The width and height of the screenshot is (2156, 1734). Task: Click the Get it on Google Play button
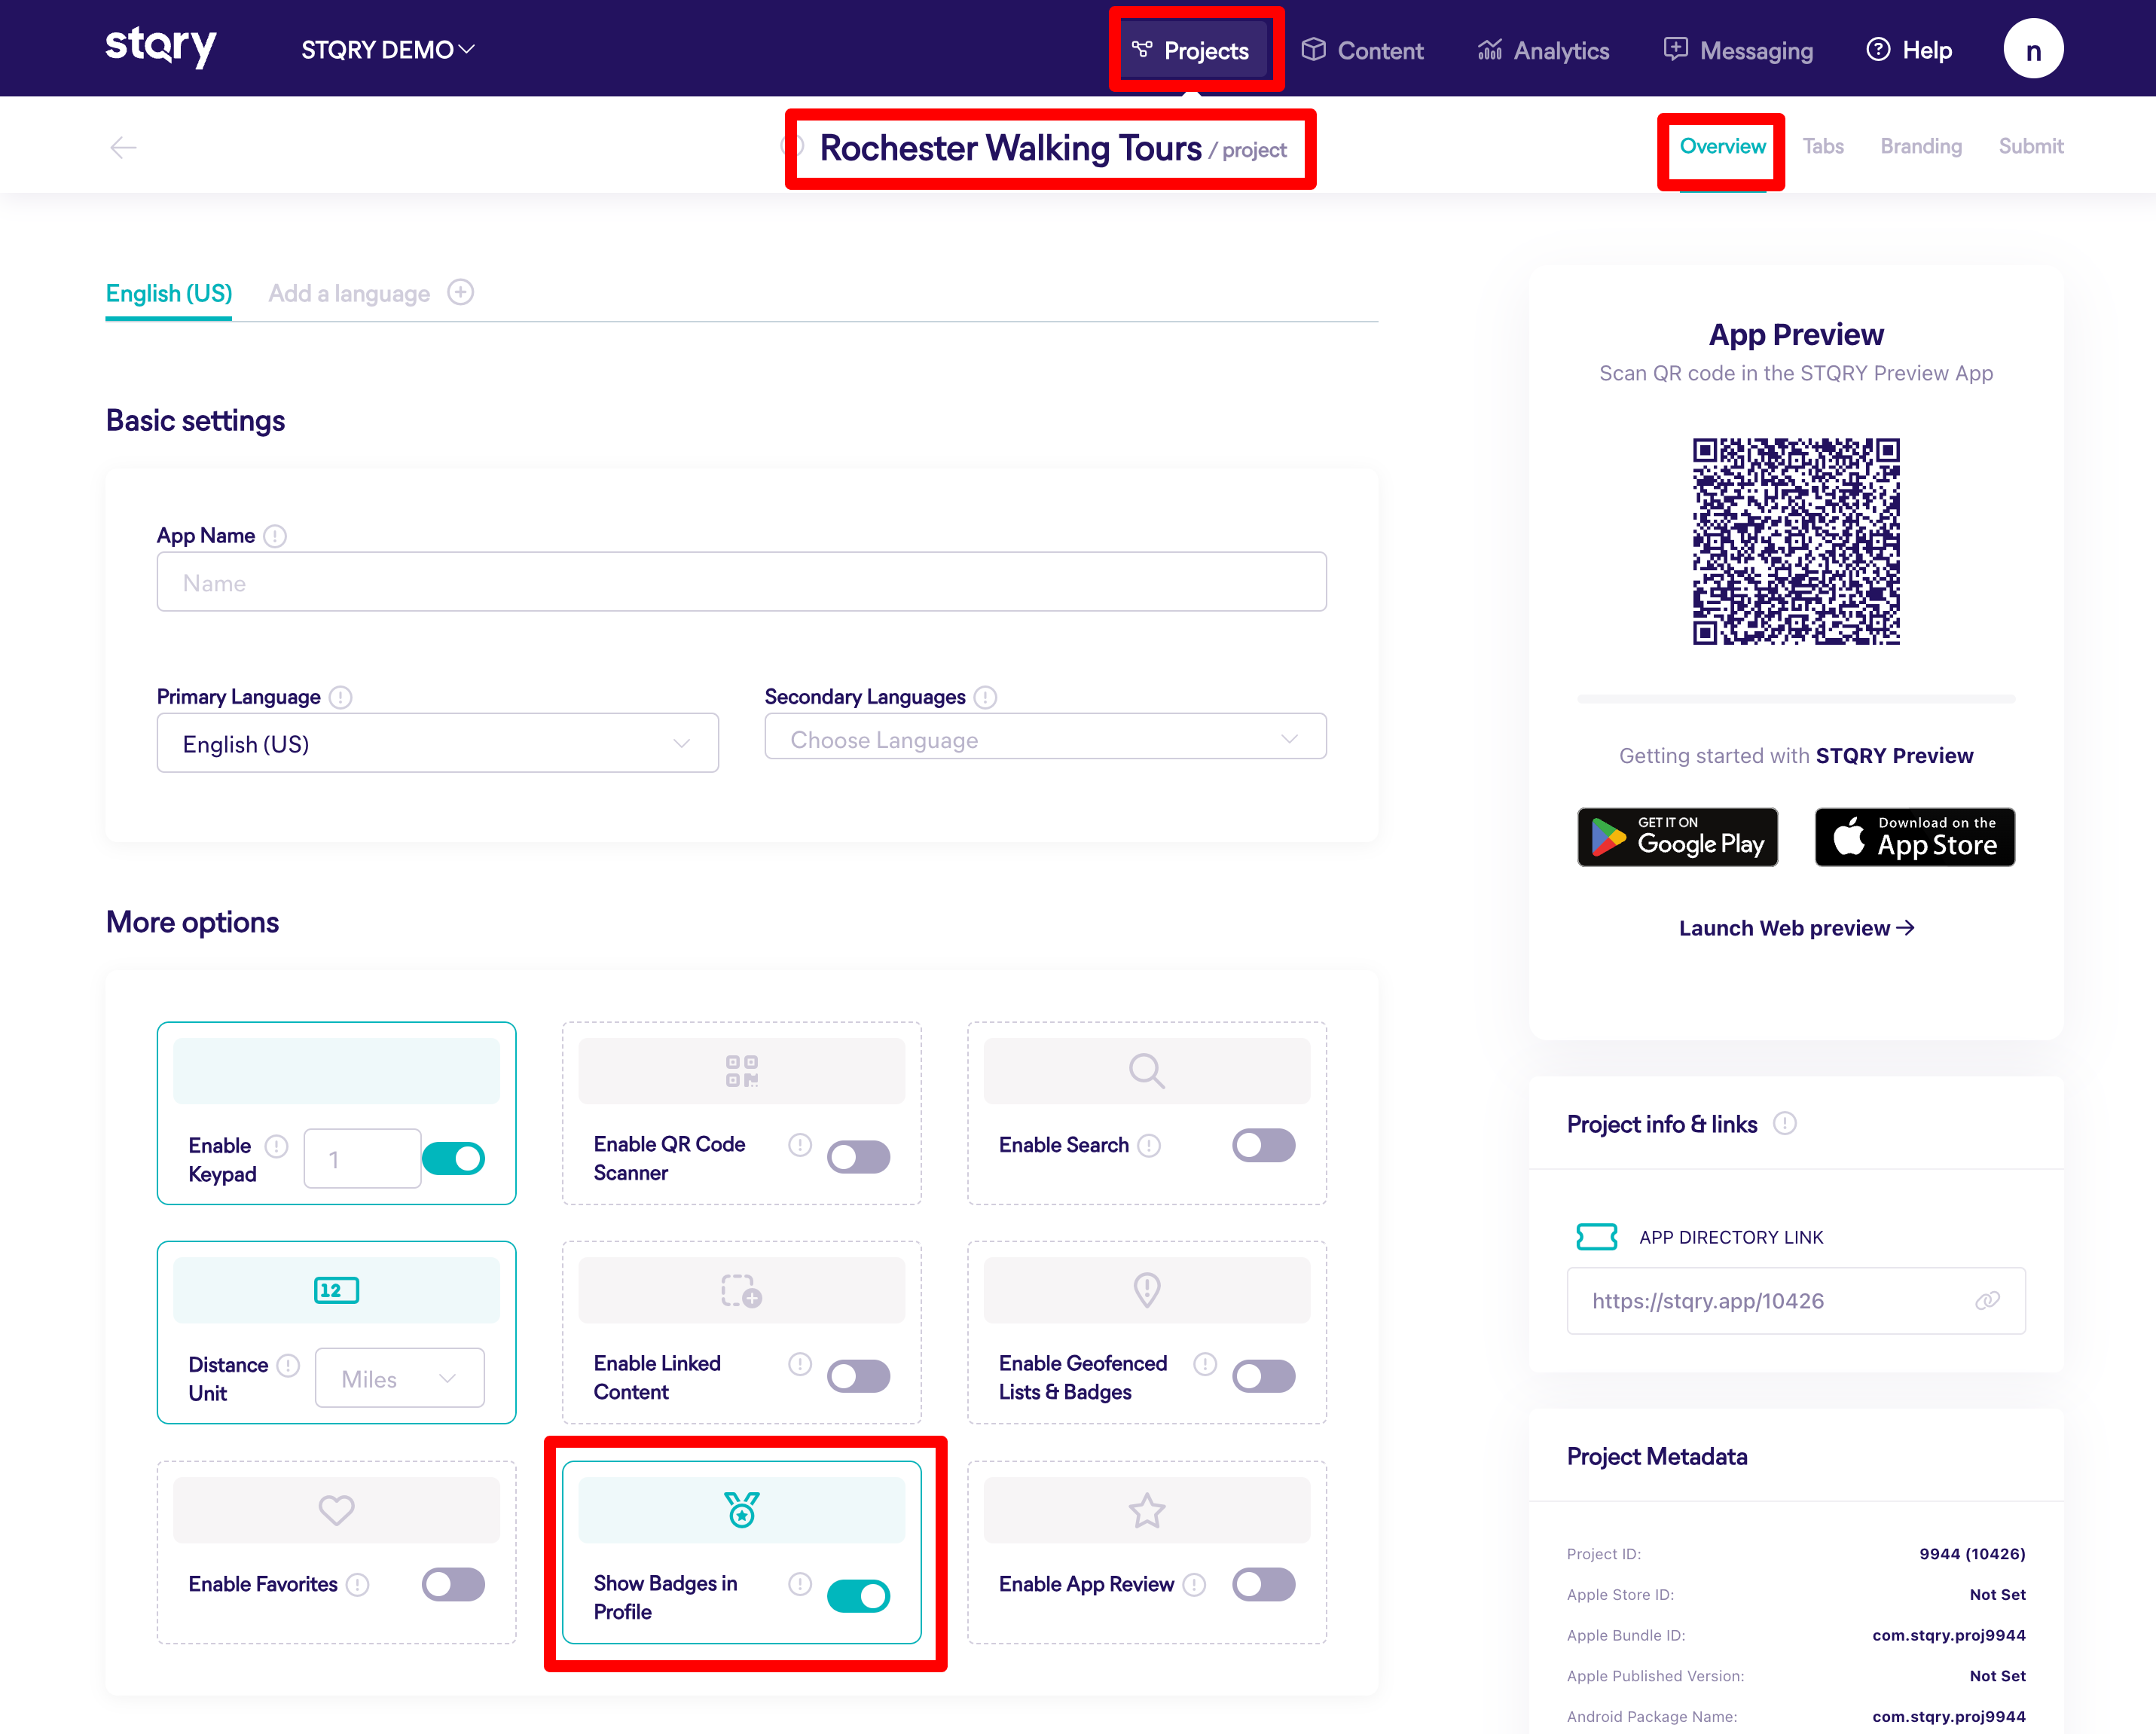point(1677,837)
